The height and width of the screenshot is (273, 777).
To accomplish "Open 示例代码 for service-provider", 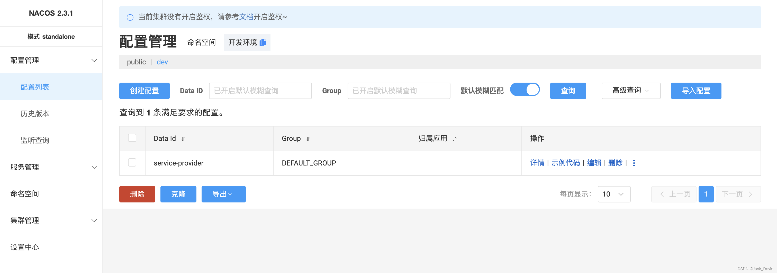I will 566,163.
